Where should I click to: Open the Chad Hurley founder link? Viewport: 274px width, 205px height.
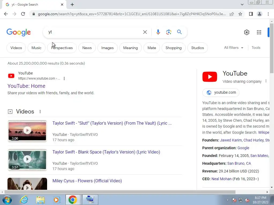253,140
